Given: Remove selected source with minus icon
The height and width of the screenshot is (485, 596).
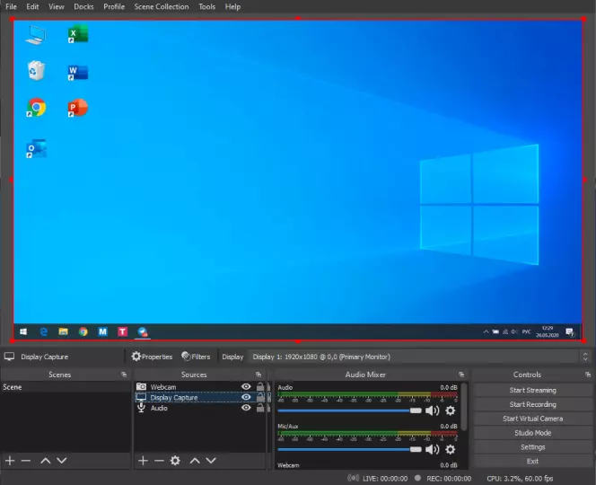Looking at the screenshot, I should pos(159,461).
